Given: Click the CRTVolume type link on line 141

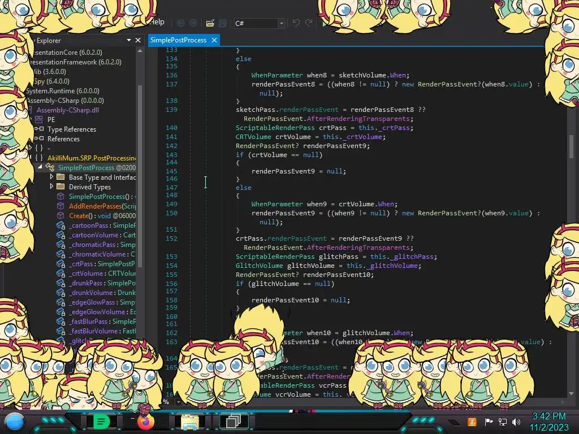Looking at the screenshot, I should 253,137.
